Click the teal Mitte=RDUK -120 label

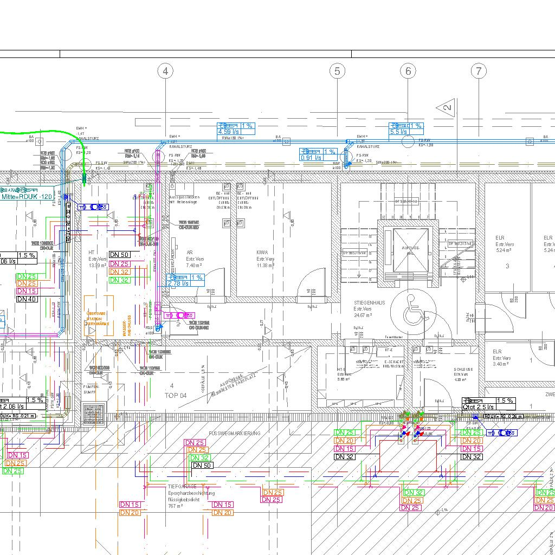point(27,197)
